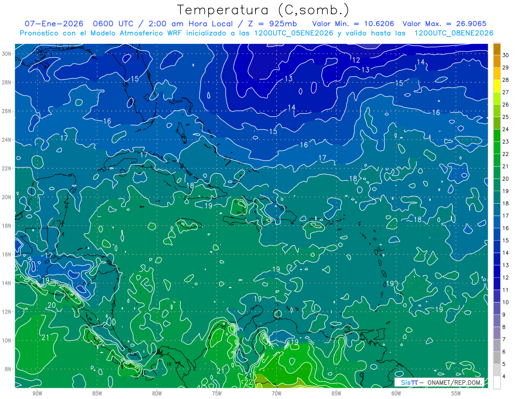
Task: Click the "28N" latitude axis label
Action: click(6, 82)
